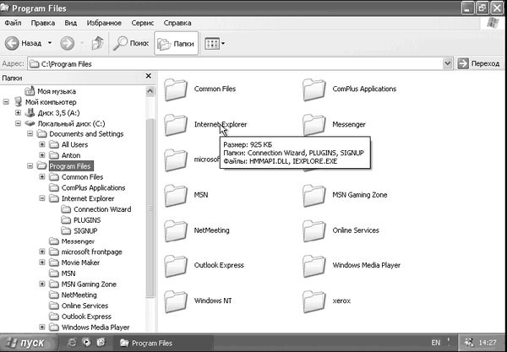Click EN language indicator in taskbar
507x352 pixels.
[x=435, y=343]
